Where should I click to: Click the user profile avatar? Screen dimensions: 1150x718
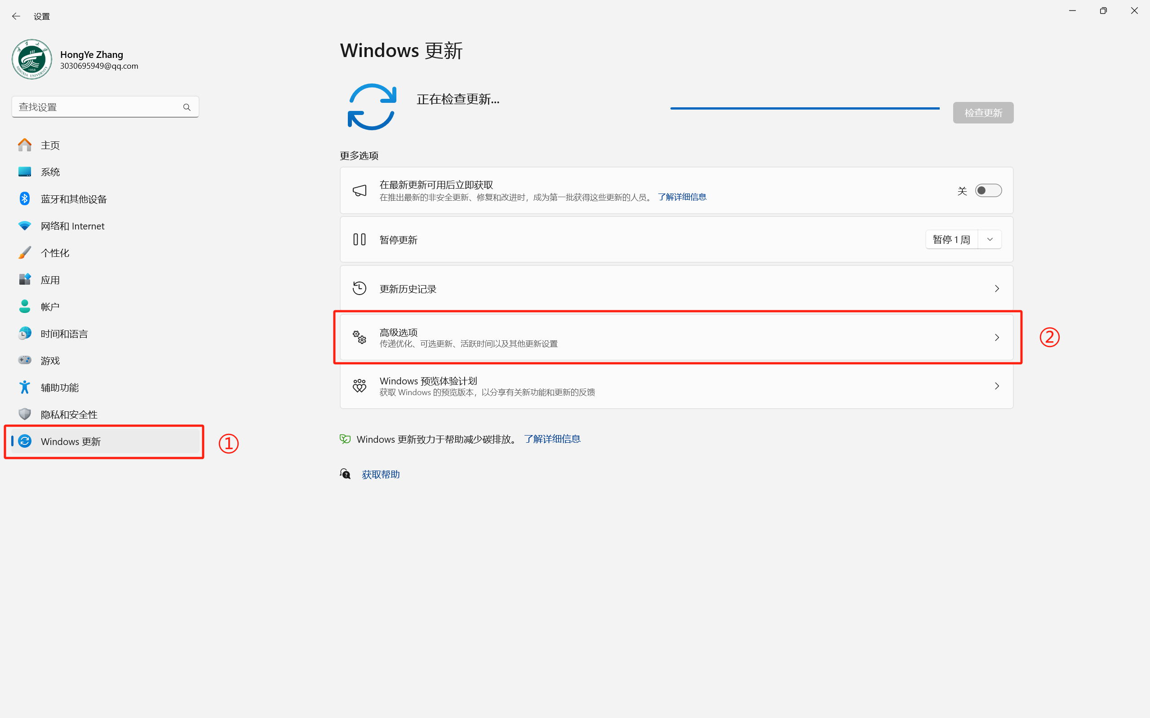point(32,59)
